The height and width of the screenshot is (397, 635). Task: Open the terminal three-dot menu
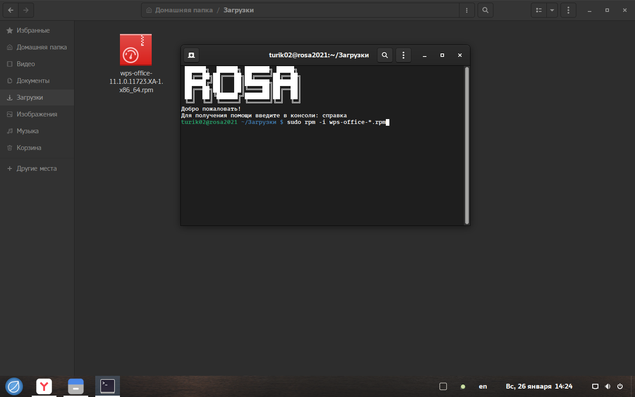point(403,55)
